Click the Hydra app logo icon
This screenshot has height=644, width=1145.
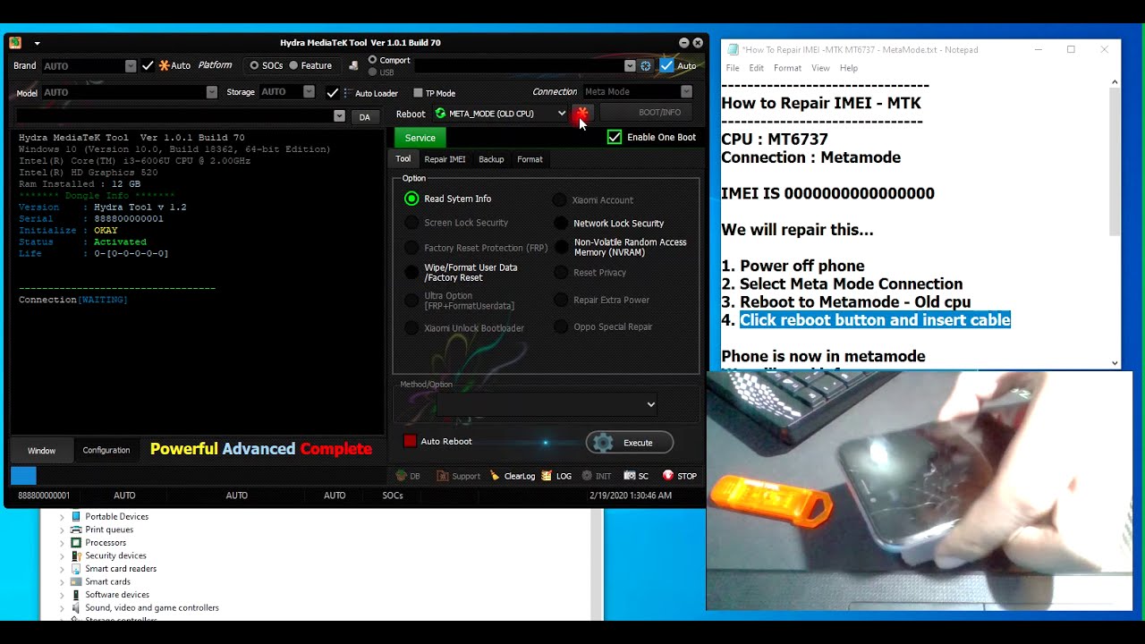click(x=15, y=42)
